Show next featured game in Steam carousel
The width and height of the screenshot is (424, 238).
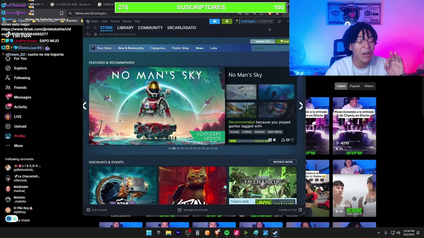[x=301, y=106]
